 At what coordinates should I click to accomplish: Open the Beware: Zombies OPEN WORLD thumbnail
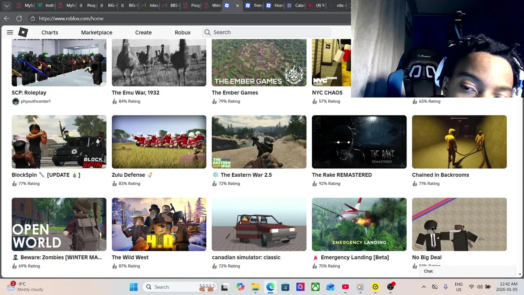pyautogui.click(x=59, y=225)
